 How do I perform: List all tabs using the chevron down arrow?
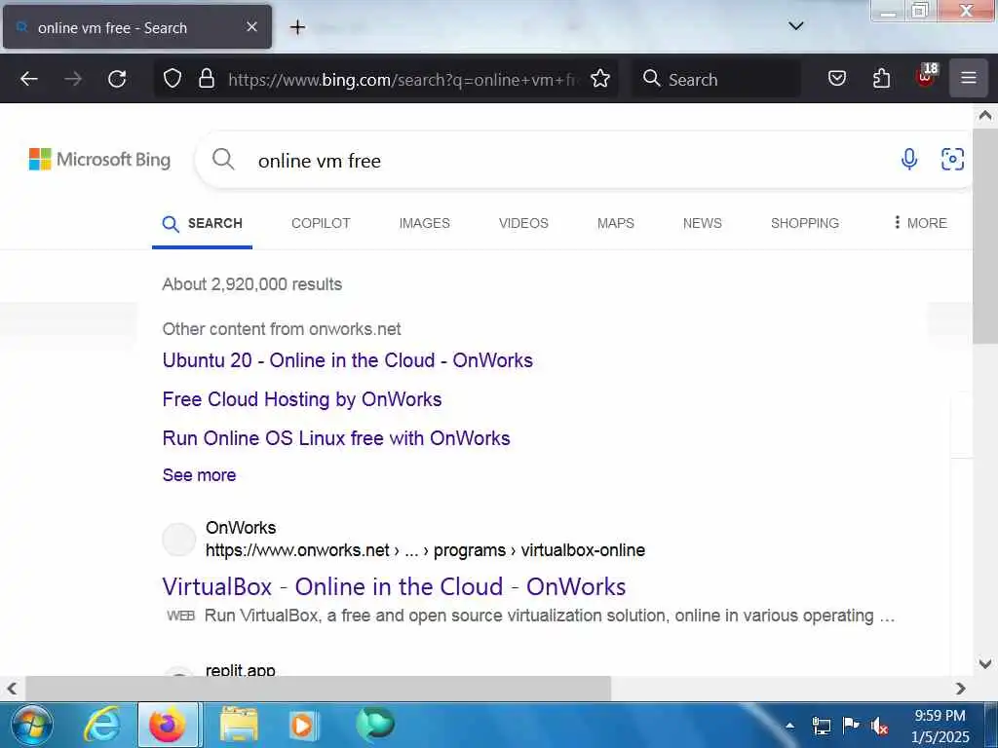tap(795, 26)
